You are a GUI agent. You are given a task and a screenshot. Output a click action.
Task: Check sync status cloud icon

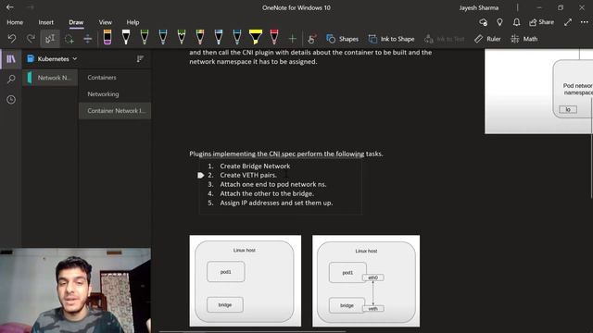483,22
